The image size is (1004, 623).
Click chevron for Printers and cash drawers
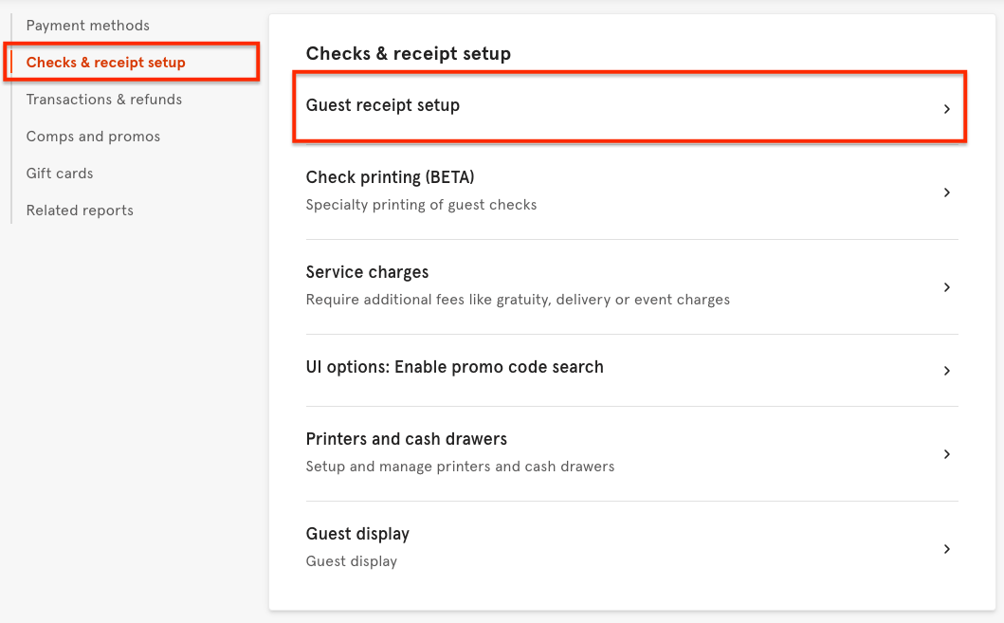[946, 454]
